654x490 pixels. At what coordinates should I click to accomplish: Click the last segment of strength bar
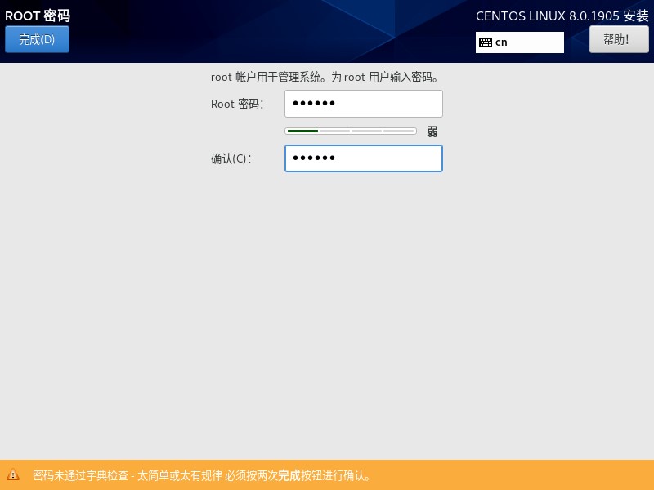click(399, 131)
